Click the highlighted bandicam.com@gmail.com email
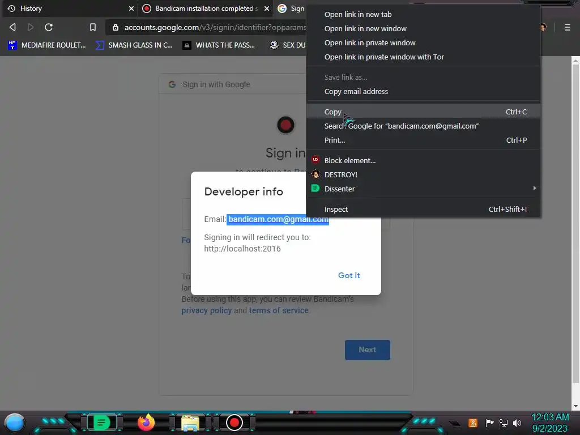 (x=278, y=219)
